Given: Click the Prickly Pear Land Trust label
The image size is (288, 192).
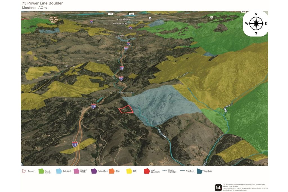Looking at the screenshot, I should click(x=54, y=20).
